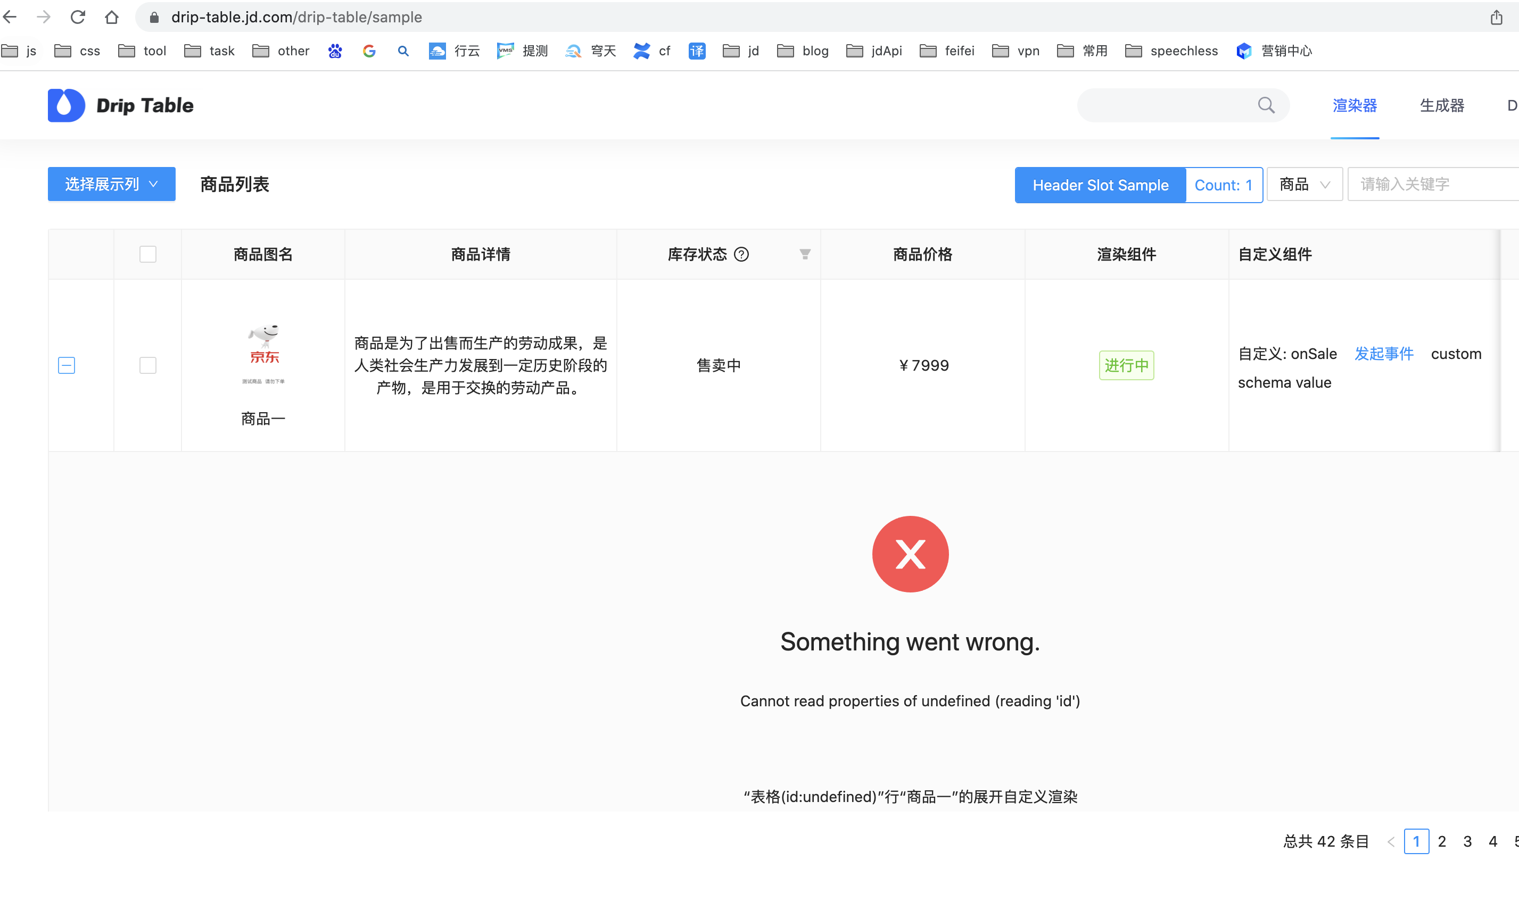Click the Header Slot Sample button
Screen dimensions: 1519x902
click(1100, 185)
